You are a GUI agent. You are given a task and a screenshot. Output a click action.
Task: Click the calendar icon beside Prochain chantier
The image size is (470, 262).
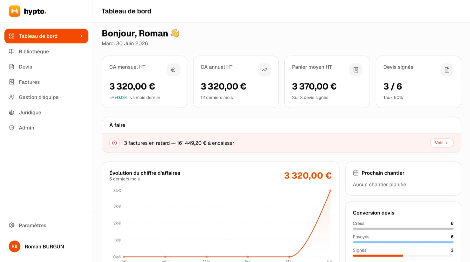click(x=356, y=173)
